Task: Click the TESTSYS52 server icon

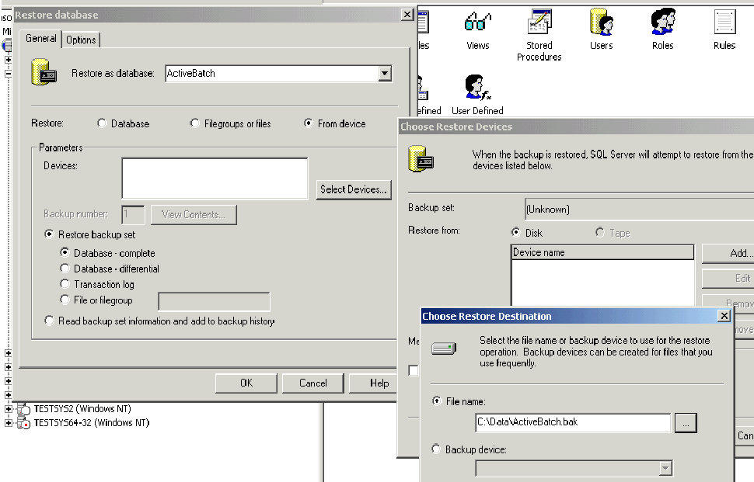Action: [24, 409]
